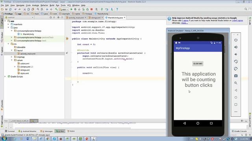Click the Debug app bug icon

[75, 9]
